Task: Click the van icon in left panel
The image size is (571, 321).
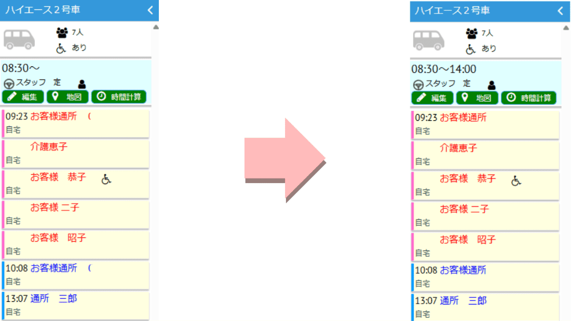Action: point(19,39)
